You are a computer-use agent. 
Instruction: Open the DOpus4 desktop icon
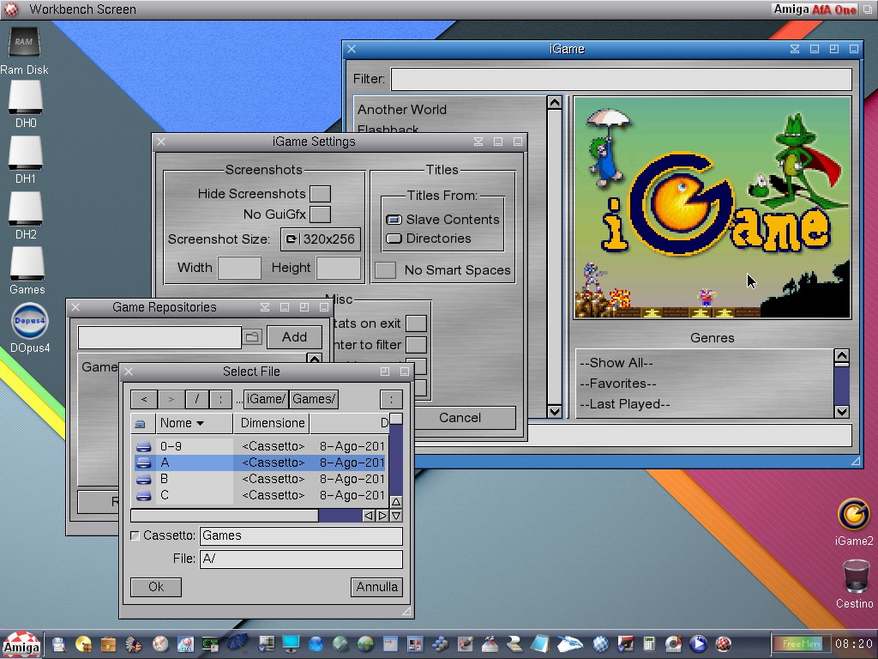pyautogui.click(x=29, y=323)
